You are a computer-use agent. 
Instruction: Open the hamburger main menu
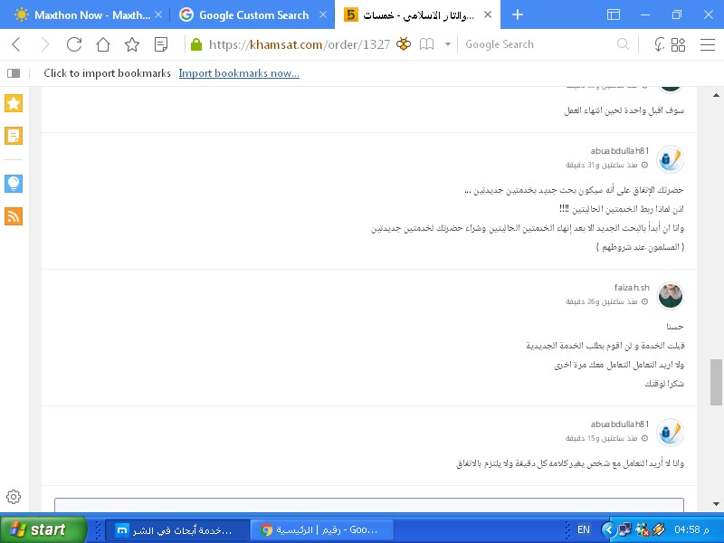pos(708,44)
